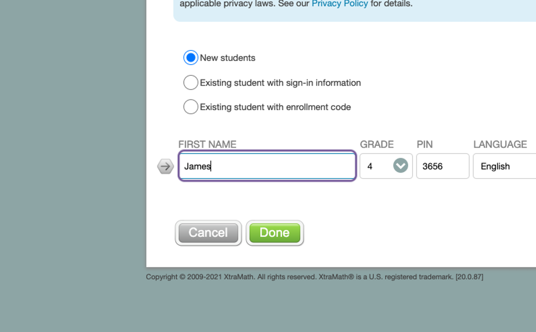Click the FIRST NAME column label
The height and width of the screenshot is (332, 536).
click(x=207, y=144)
